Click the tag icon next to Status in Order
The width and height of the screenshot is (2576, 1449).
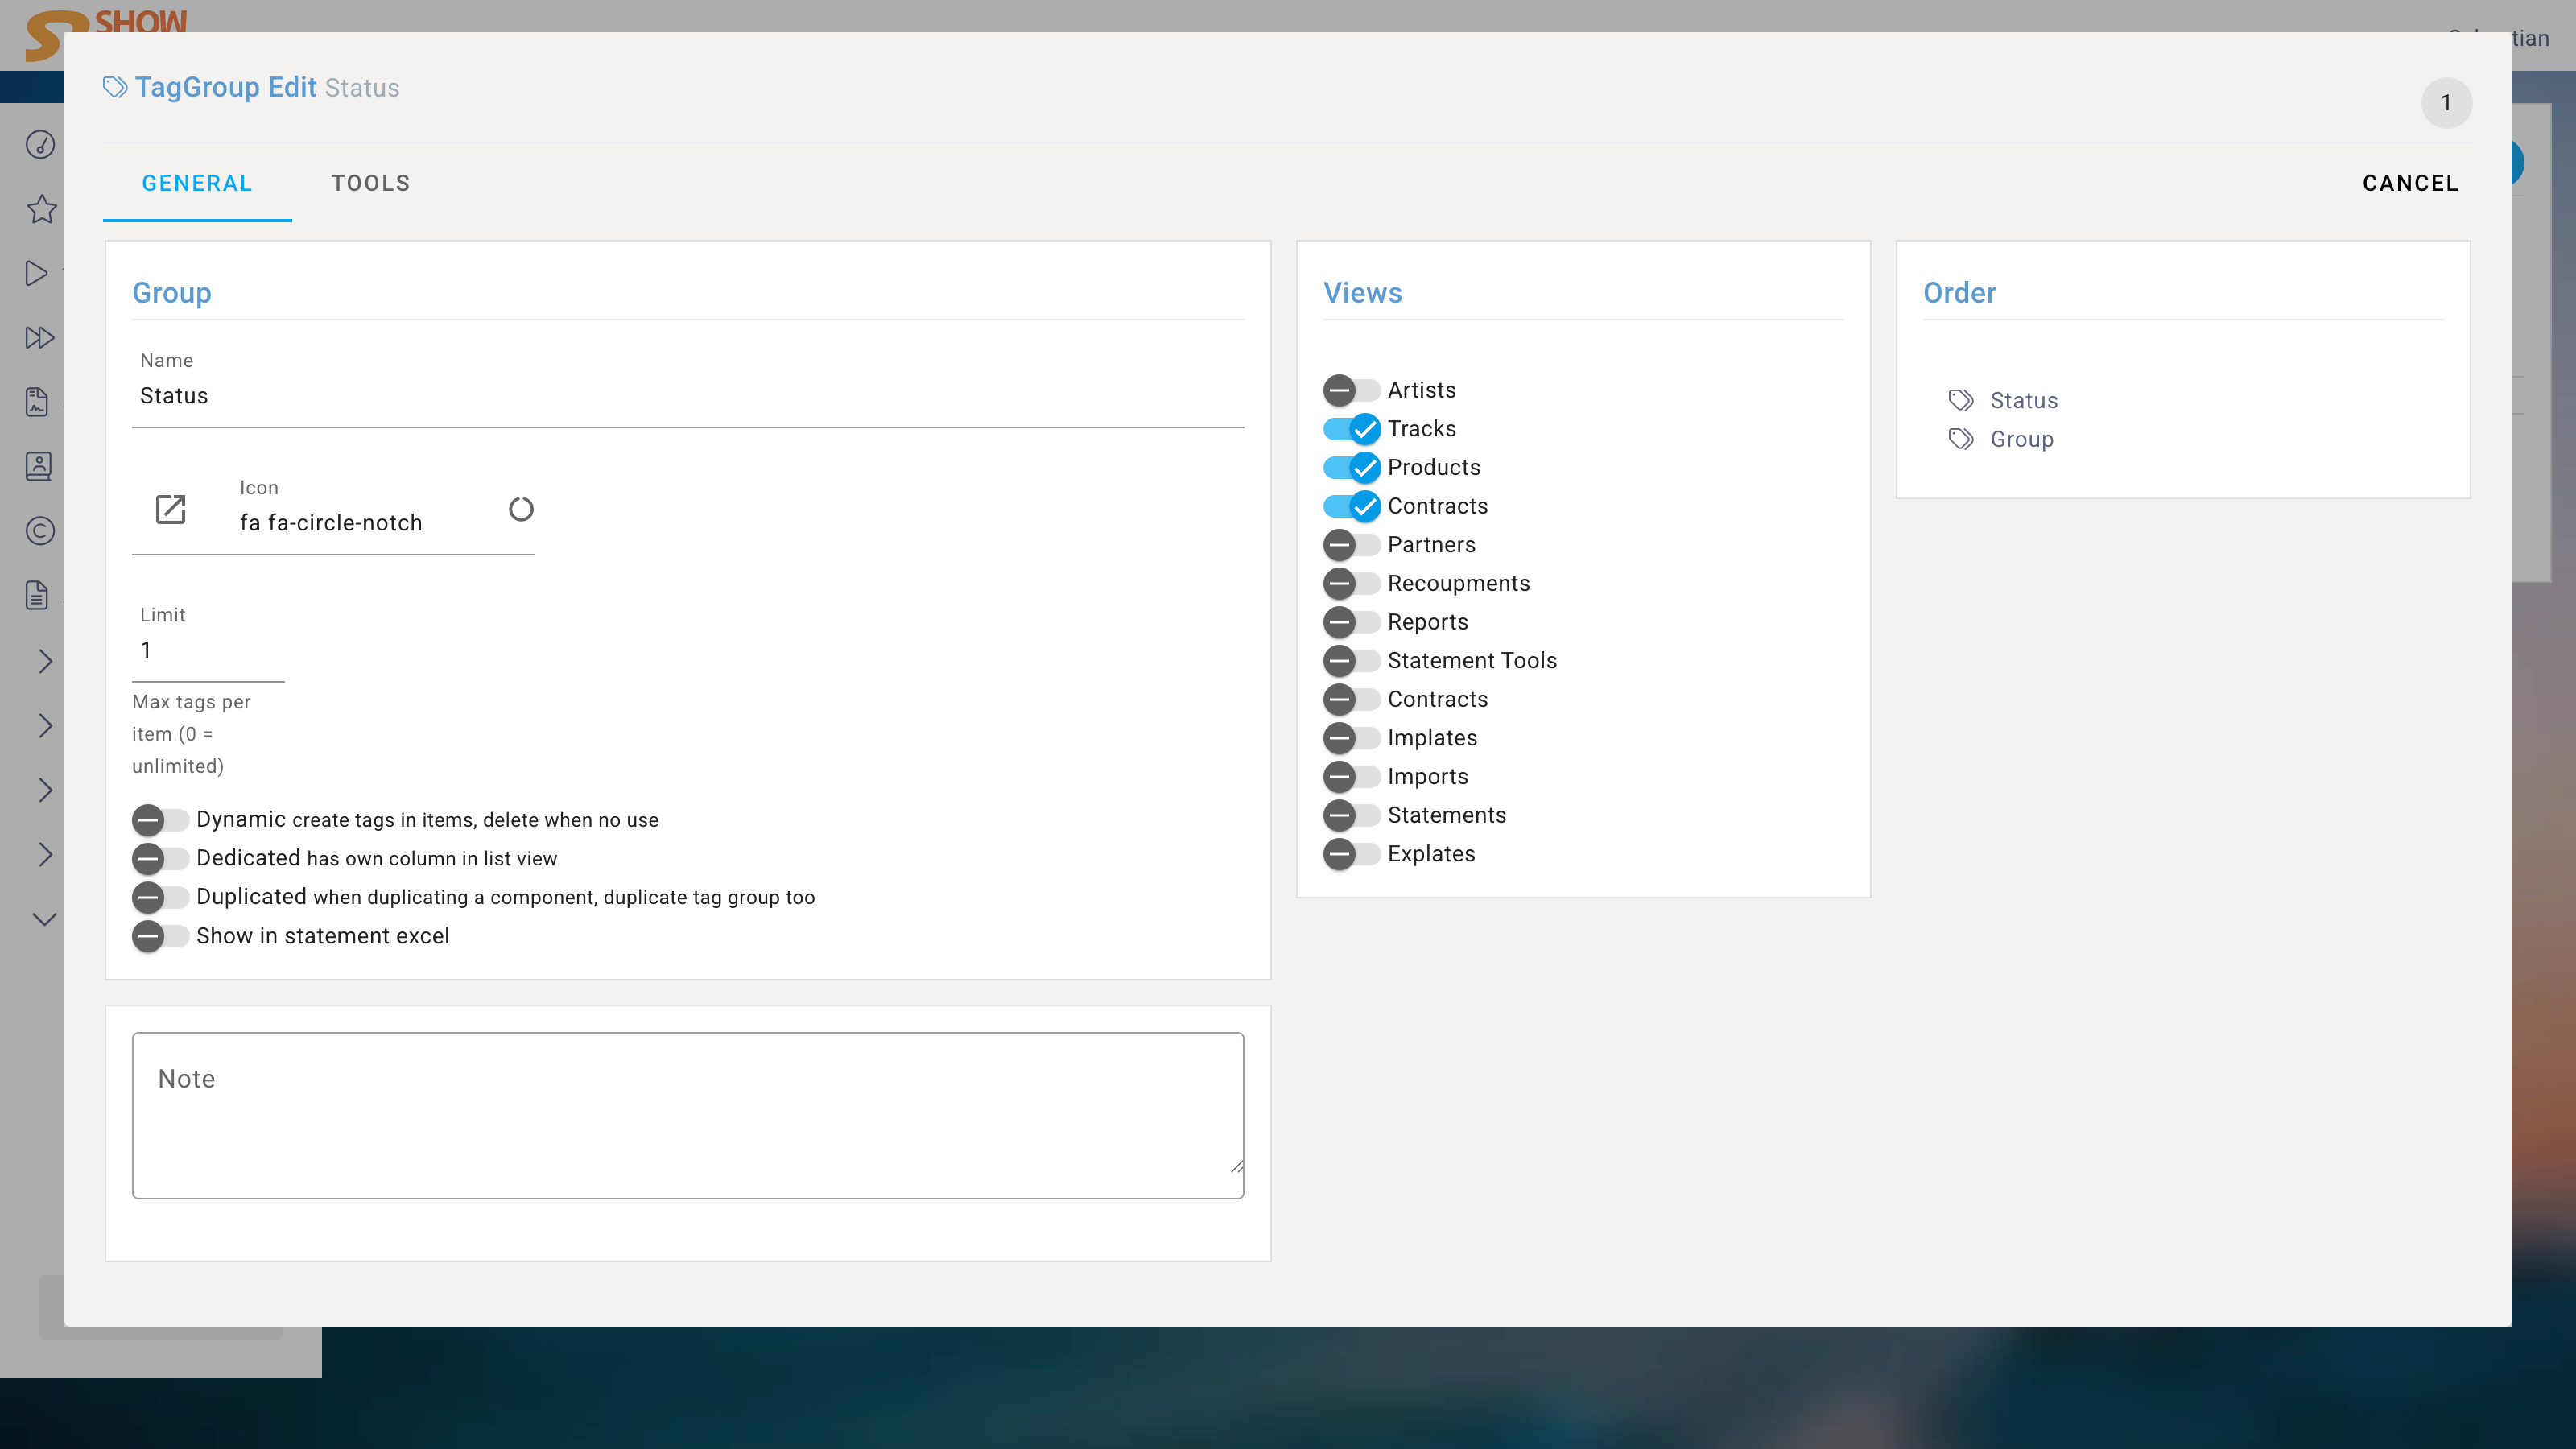(x=1960, y=400)
